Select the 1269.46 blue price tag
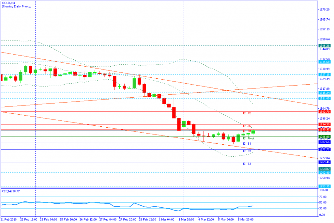 coord(325,162)
